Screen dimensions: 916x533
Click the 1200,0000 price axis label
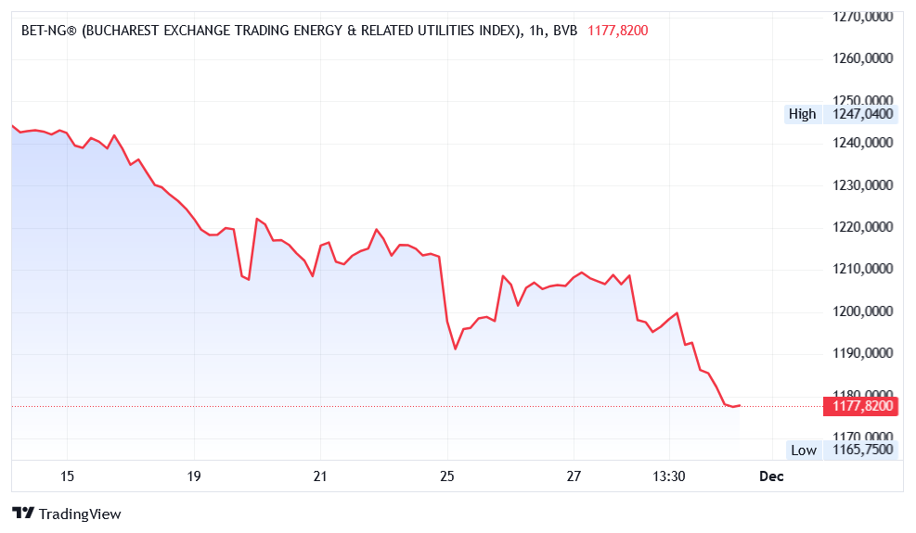pyautogui.click(x=862, y=311)
